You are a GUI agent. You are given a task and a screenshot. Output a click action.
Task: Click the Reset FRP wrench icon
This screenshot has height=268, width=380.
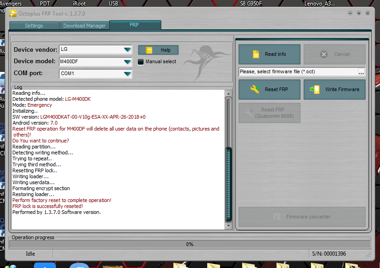(255, 89)
